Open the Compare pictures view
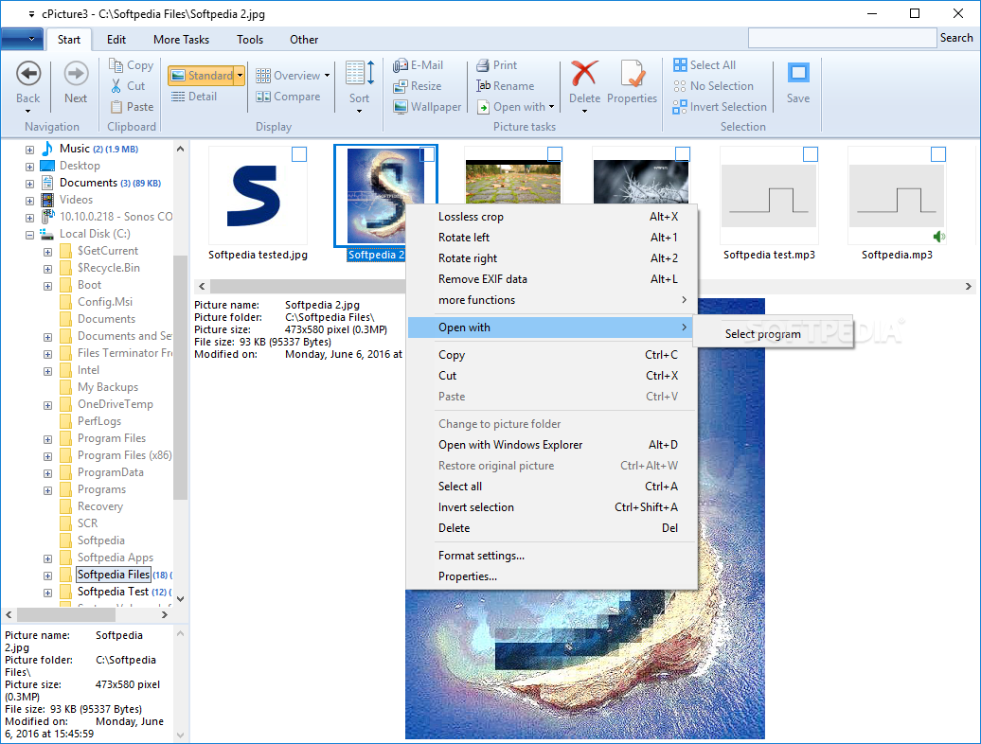981x744 pixels. pyautogui.click(x=288, y=97)
